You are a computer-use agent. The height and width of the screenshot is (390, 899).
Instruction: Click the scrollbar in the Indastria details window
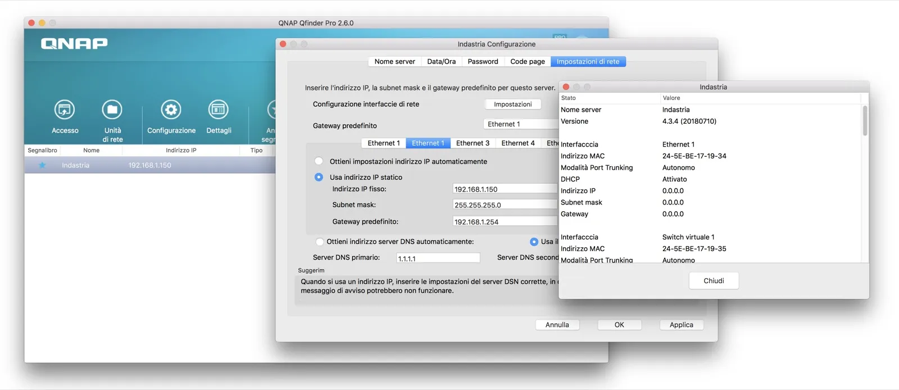point(865,120)
